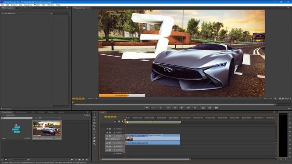The image size is (292, 164).
Task: Click the Mark In button
Action: (154, 108)
